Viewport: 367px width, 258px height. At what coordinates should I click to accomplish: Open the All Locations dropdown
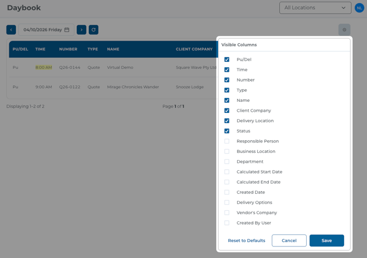[316, 8]
